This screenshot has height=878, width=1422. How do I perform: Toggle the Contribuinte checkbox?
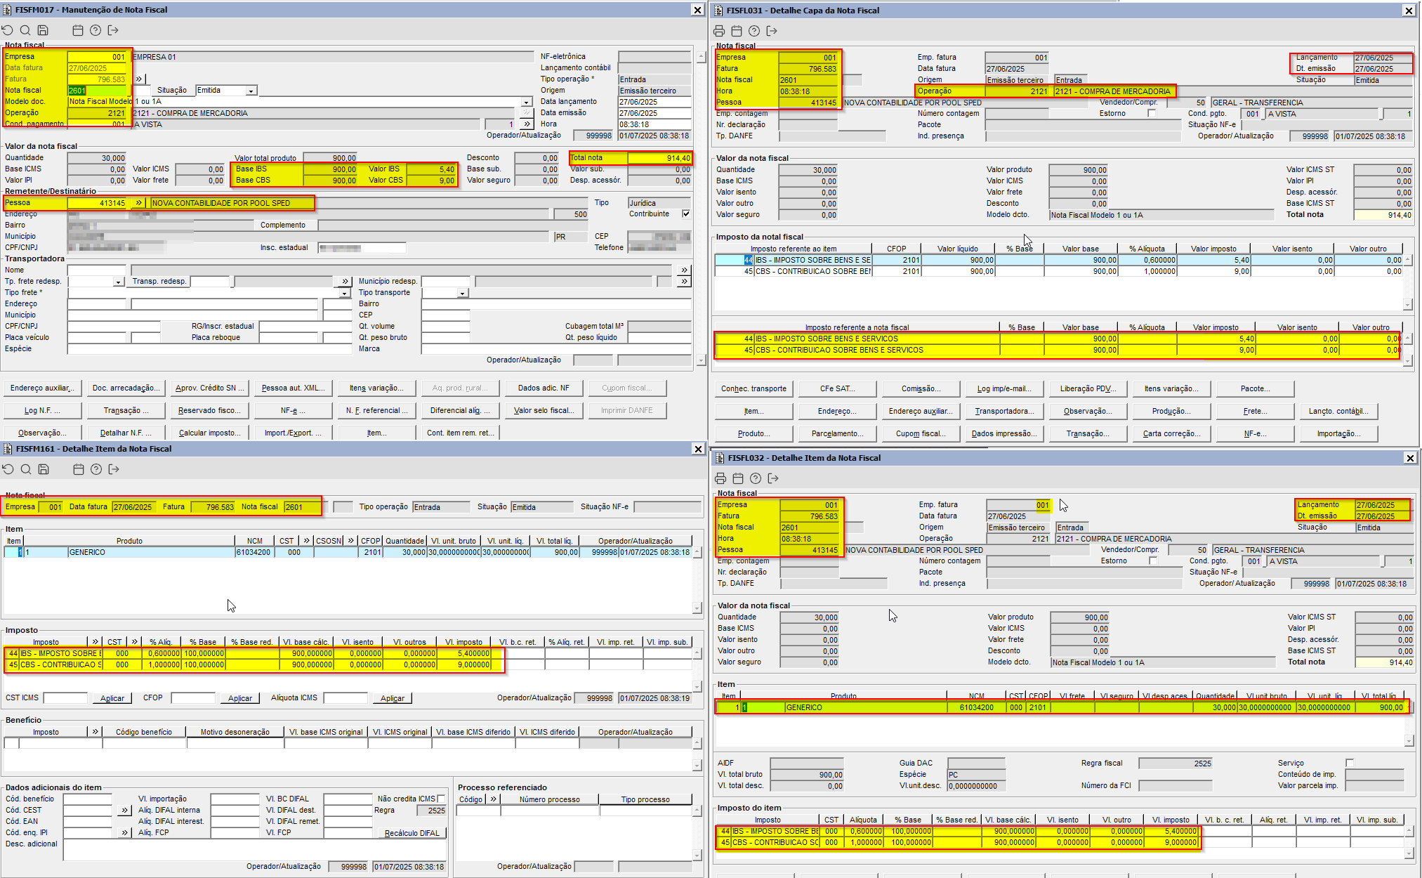tap(686, 214)
